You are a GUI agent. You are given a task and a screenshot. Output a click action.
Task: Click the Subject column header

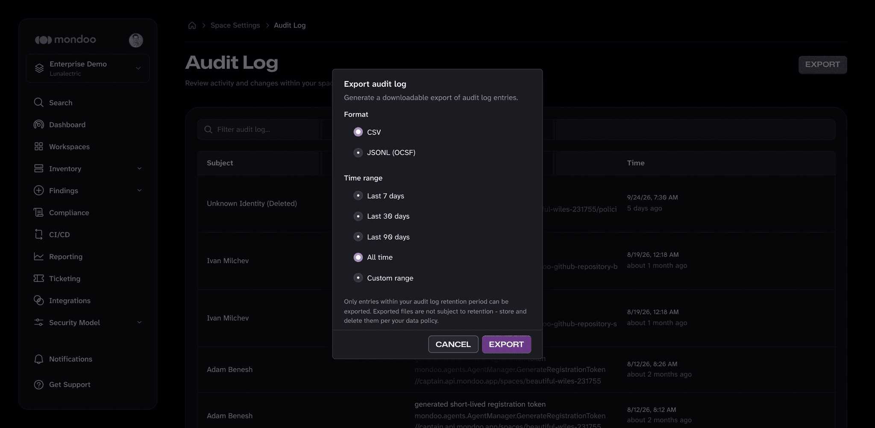[x=220, y=163]
